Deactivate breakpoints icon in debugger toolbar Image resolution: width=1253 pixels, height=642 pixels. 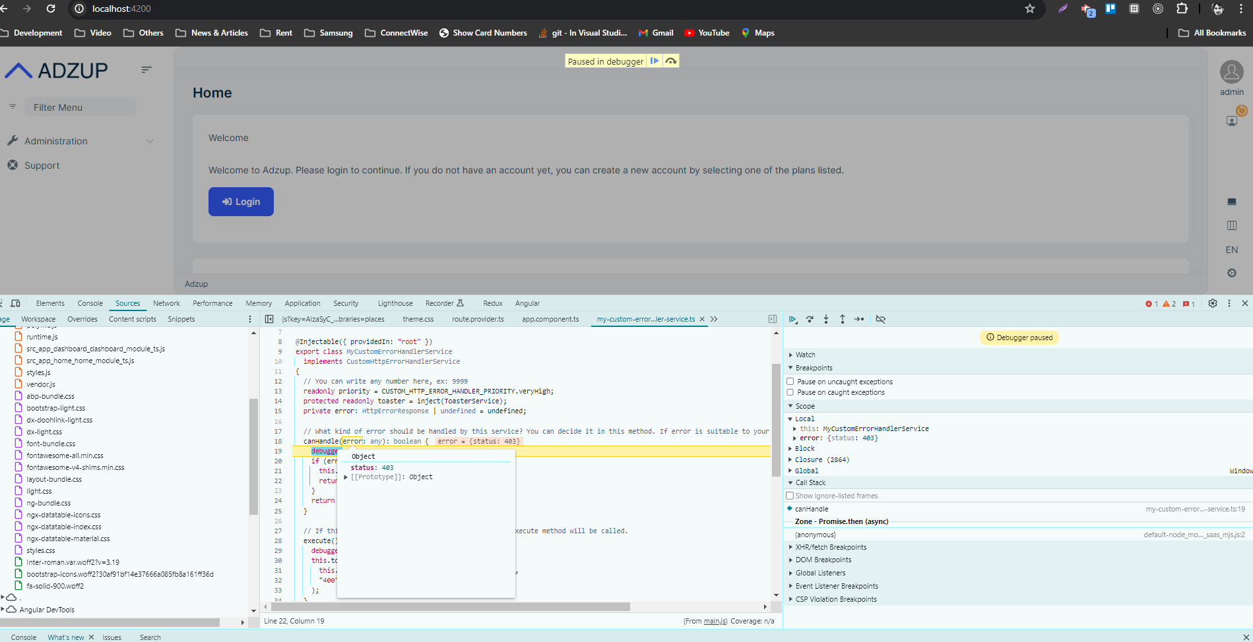click(880, 319)
